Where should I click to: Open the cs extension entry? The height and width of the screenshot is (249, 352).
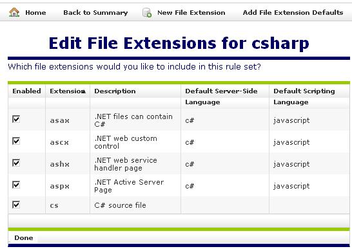(54, 205)
